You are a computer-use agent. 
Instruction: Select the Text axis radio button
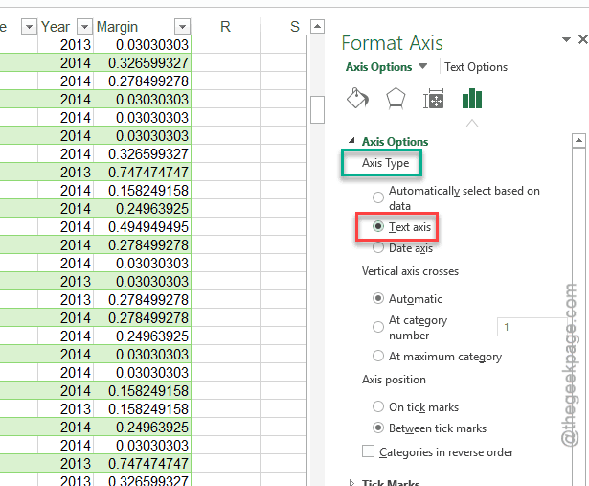coord(378,227)
